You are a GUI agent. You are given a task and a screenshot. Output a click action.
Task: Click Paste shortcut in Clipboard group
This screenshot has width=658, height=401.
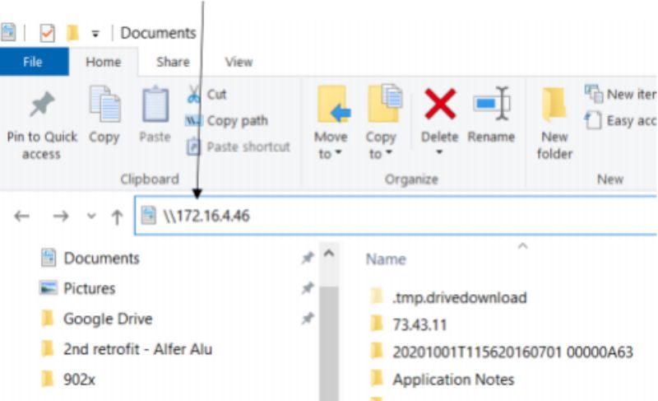[239, 147]
